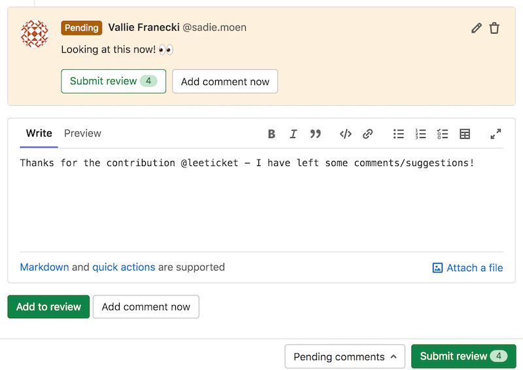Viewport: 523px width, 370px height.
Task: Click the green Add to review button
Action: (x=48, y=307)
